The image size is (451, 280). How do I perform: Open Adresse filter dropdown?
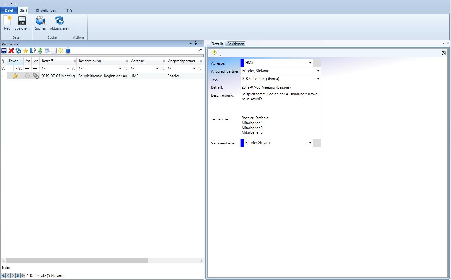point(157,69)
